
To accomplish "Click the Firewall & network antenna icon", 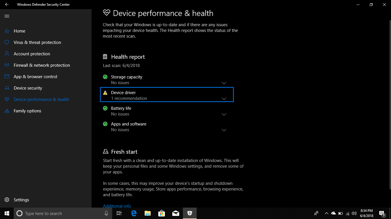I will (7, 65).
